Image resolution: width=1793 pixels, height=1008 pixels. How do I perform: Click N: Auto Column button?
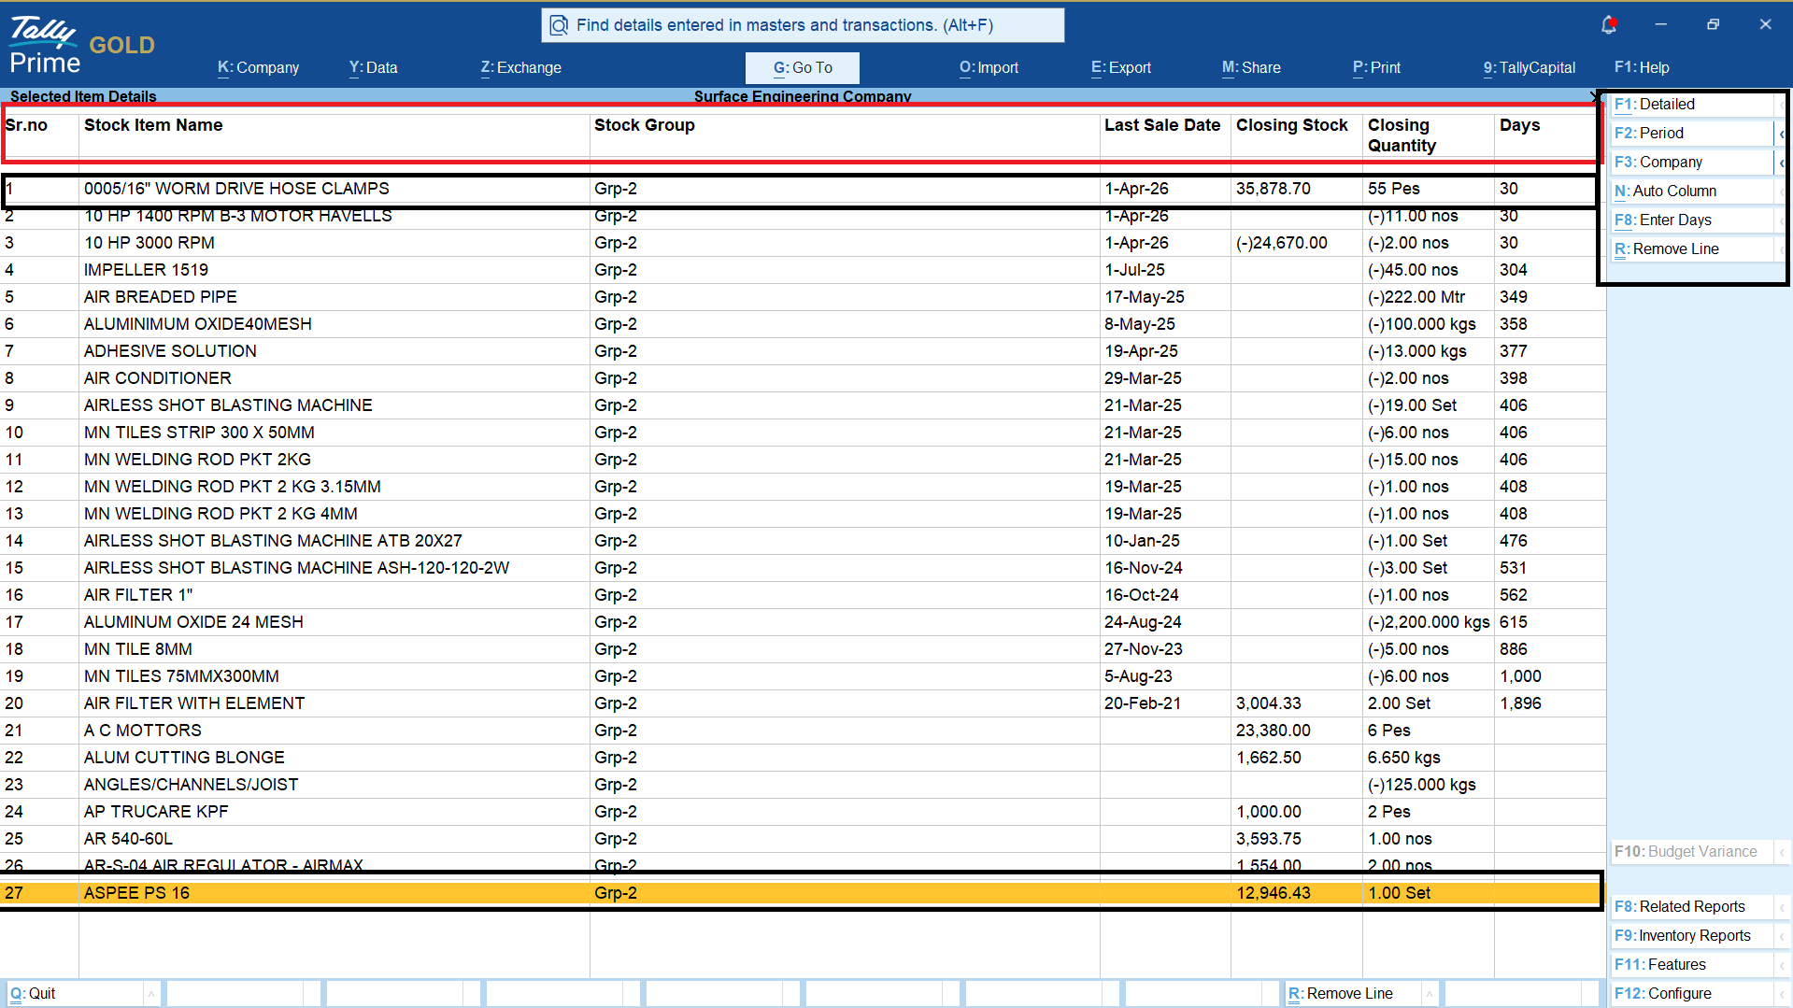coord(1691,192)
